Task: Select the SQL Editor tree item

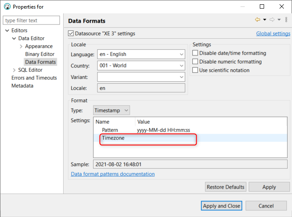Action: tap(30, 70)
